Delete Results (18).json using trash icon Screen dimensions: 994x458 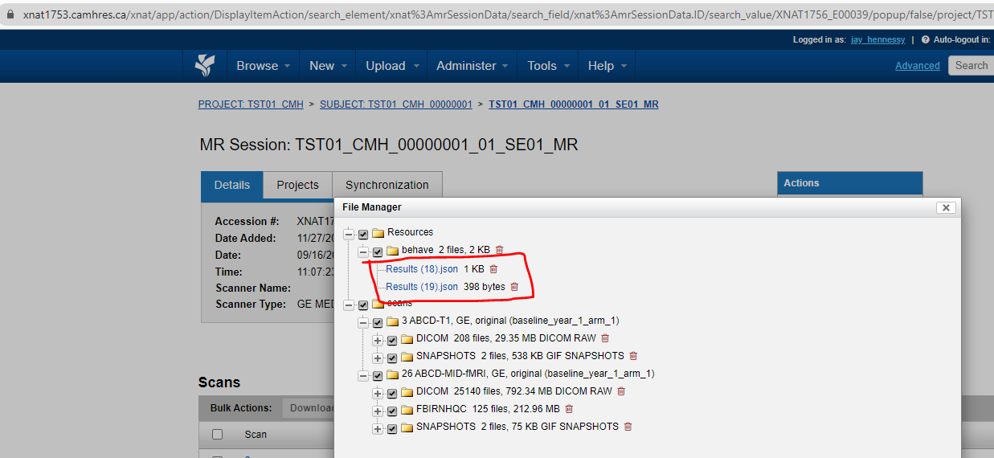pyautogui.click(x=493, y=269)
